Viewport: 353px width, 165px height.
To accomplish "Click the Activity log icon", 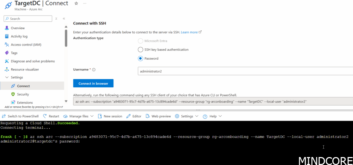I will point(7,36).
